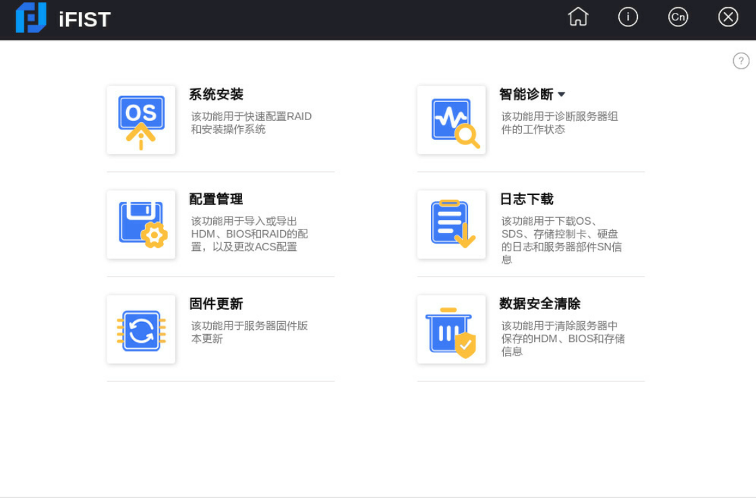756x498 pixels.
Task: Select the 固件更新 title
Action: (216, 304)
